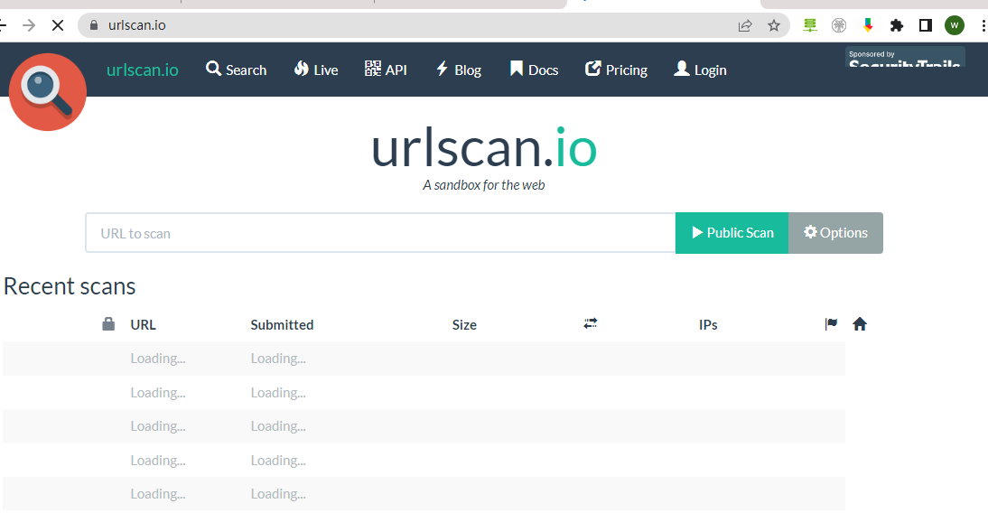988x513 pixels.
Task: Open the Blog page
Action: point(459,70)
